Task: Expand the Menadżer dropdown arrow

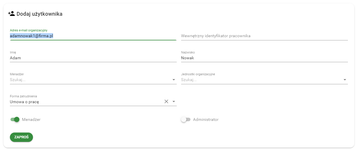Action: (x=174, y=80)
